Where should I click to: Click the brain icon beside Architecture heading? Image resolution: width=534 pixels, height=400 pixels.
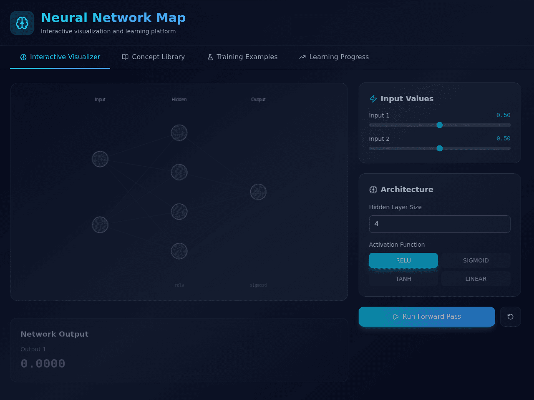click(373, 190)
